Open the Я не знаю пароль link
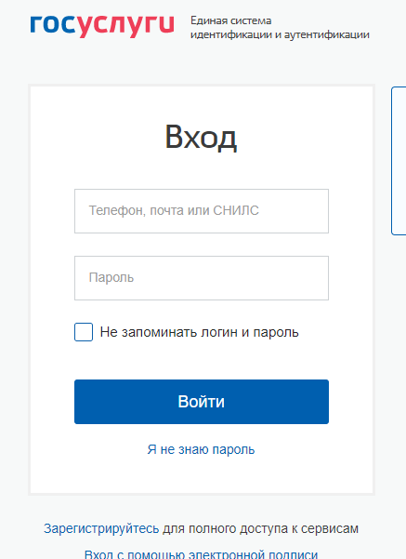 201,449
